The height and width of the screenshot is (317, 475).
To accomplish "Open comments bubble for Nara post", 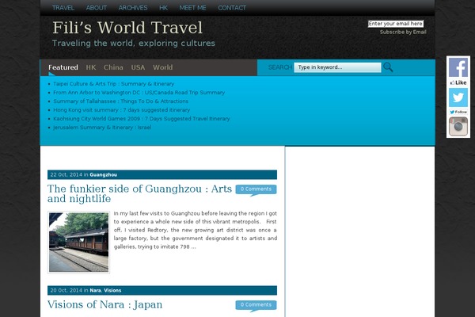I will pos(256,305).
